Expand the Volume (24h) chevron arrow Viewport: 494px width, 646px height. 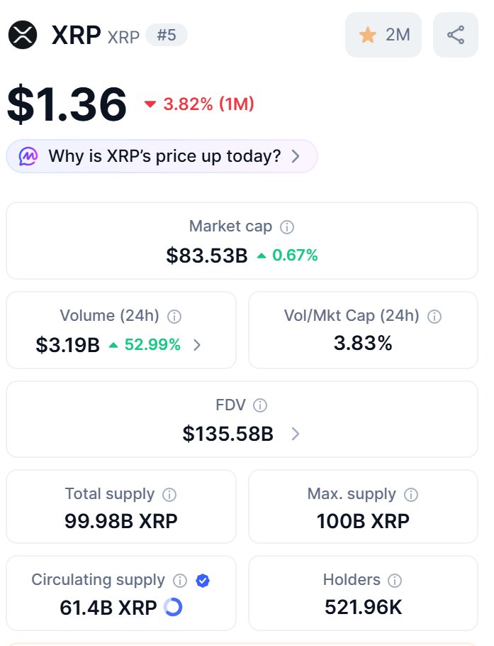tap(198, 346)
